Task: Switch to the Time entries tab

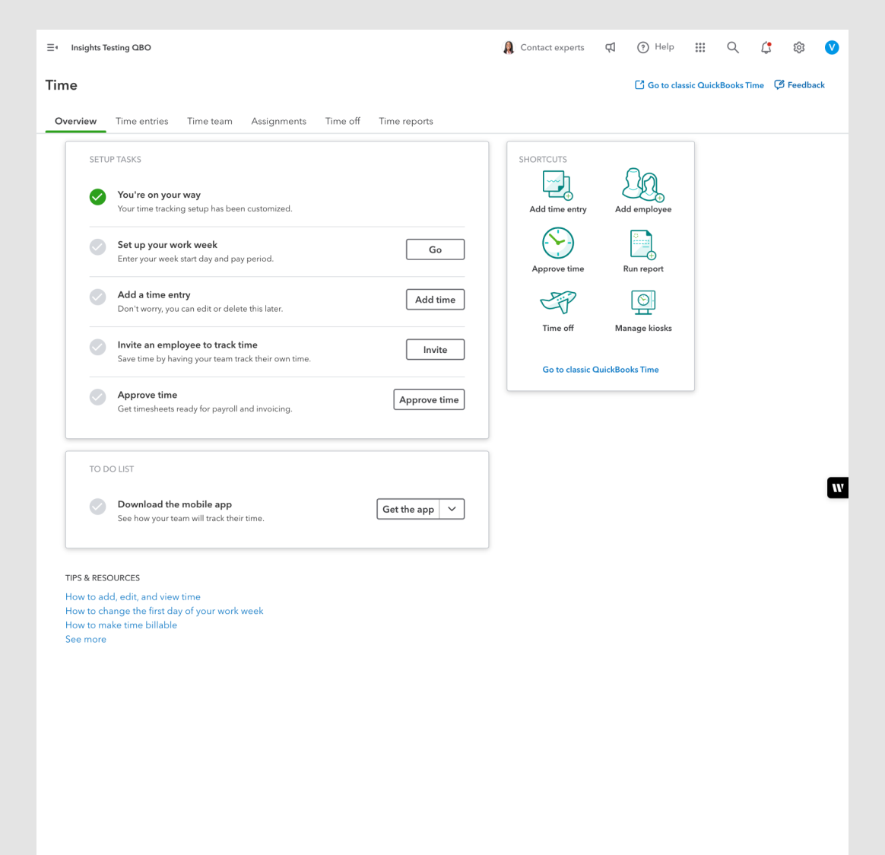Action: pos(141,121)
